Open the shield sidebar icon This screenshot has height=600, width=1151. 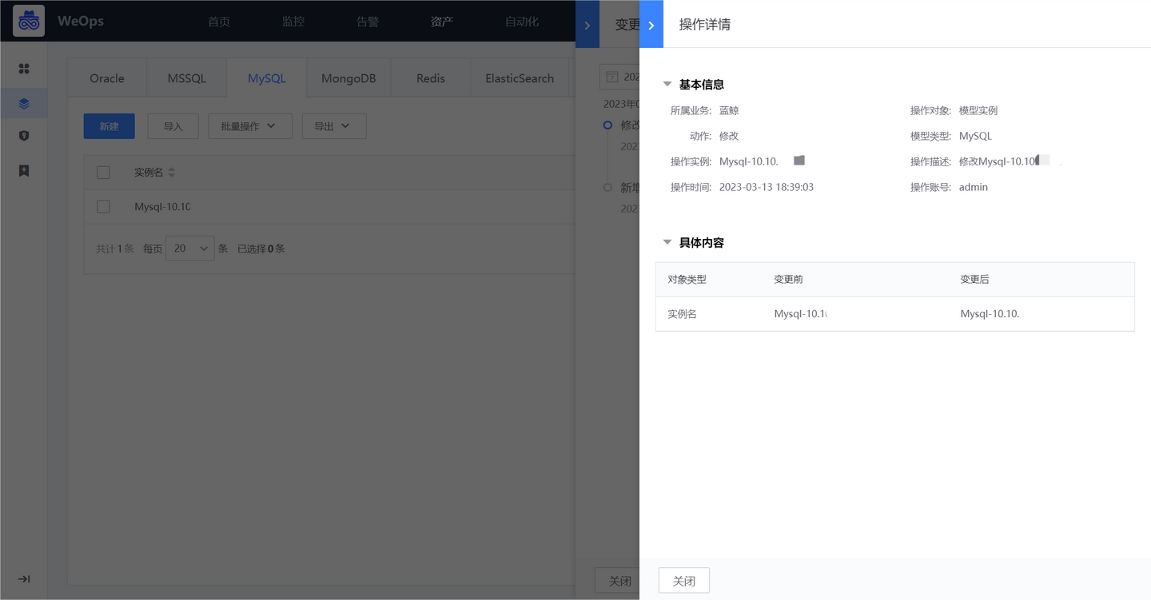24,136
